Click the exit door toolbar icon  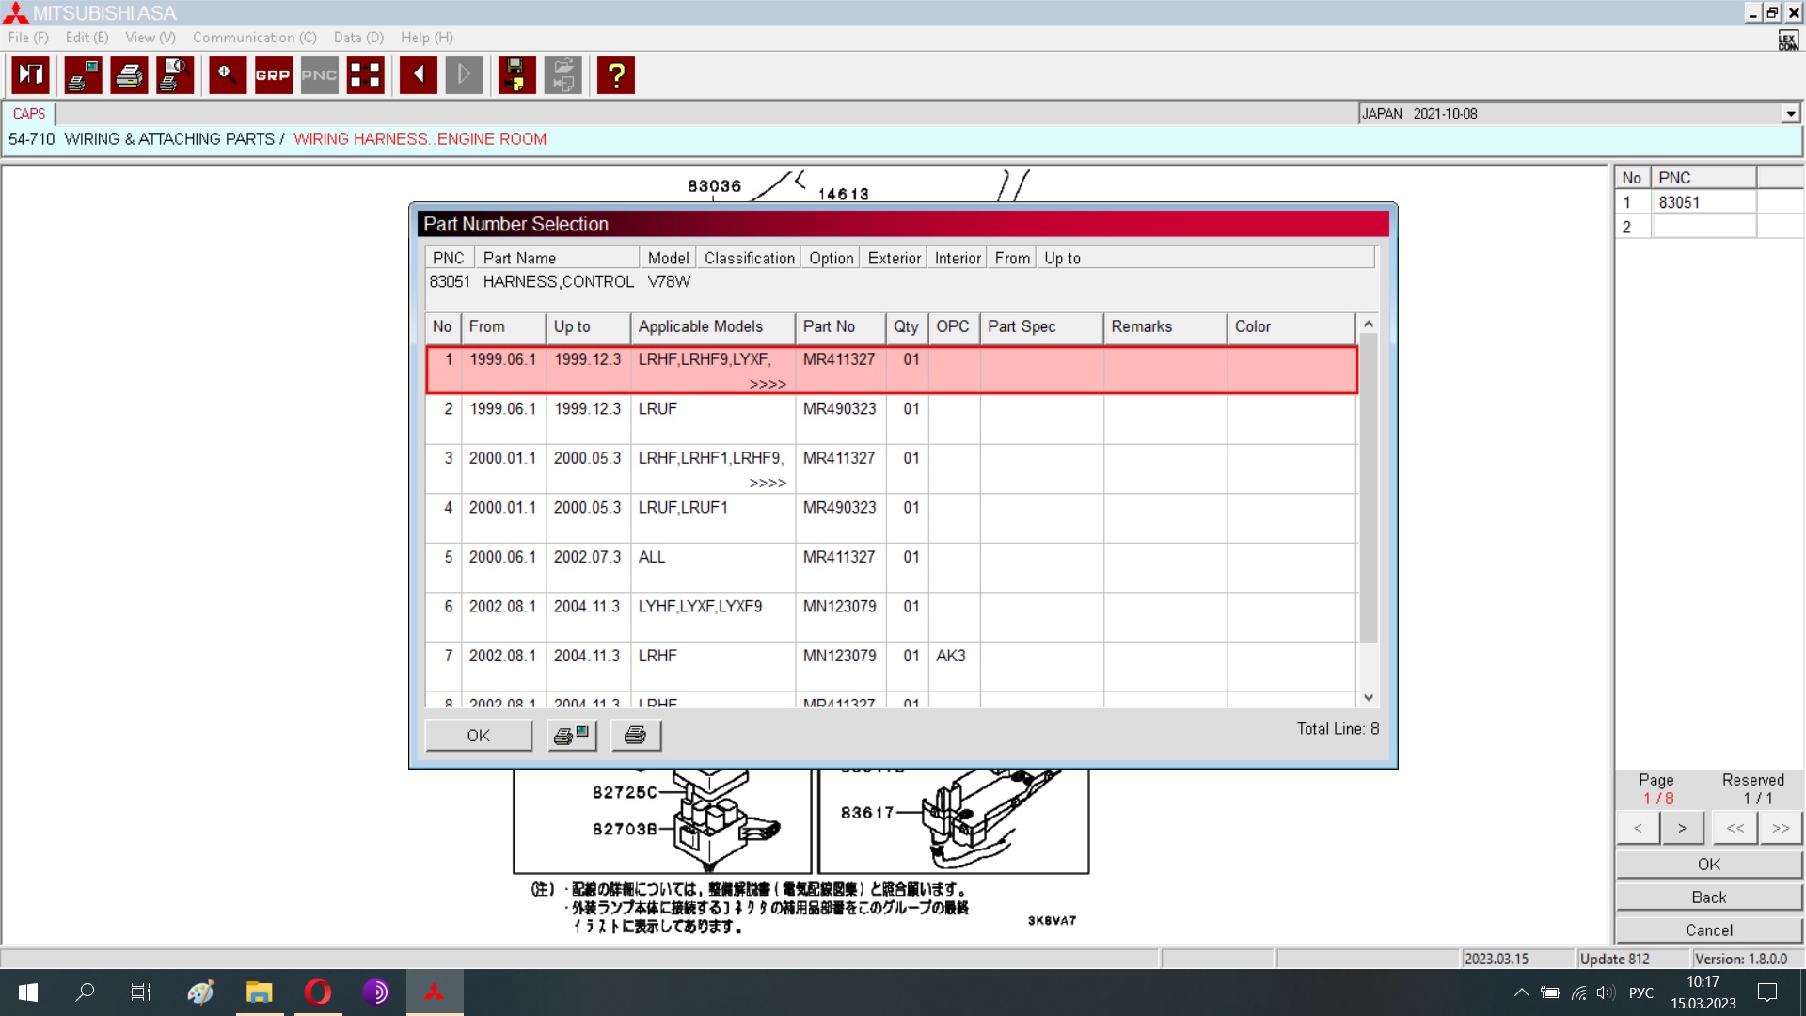31,75
